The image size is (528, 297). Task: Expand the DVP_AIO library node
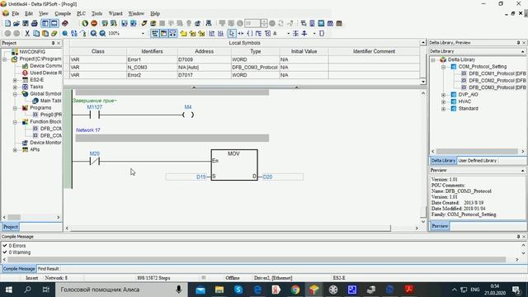(443, 95)
